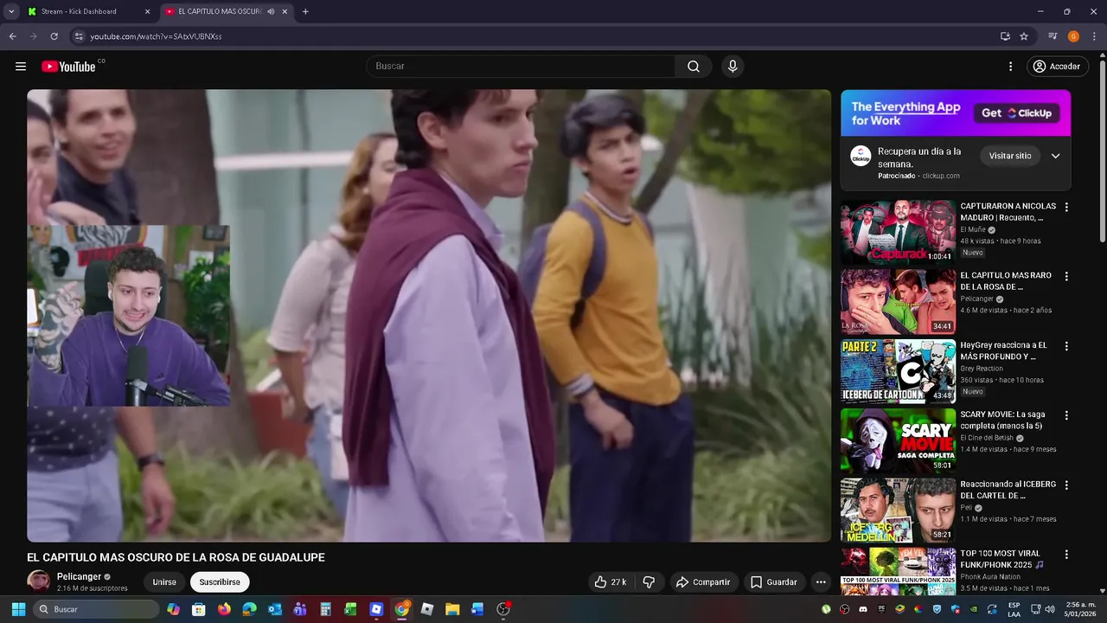Bookmark this page with star
This screenshot has height=623, width=1107.
point(1024,36)
